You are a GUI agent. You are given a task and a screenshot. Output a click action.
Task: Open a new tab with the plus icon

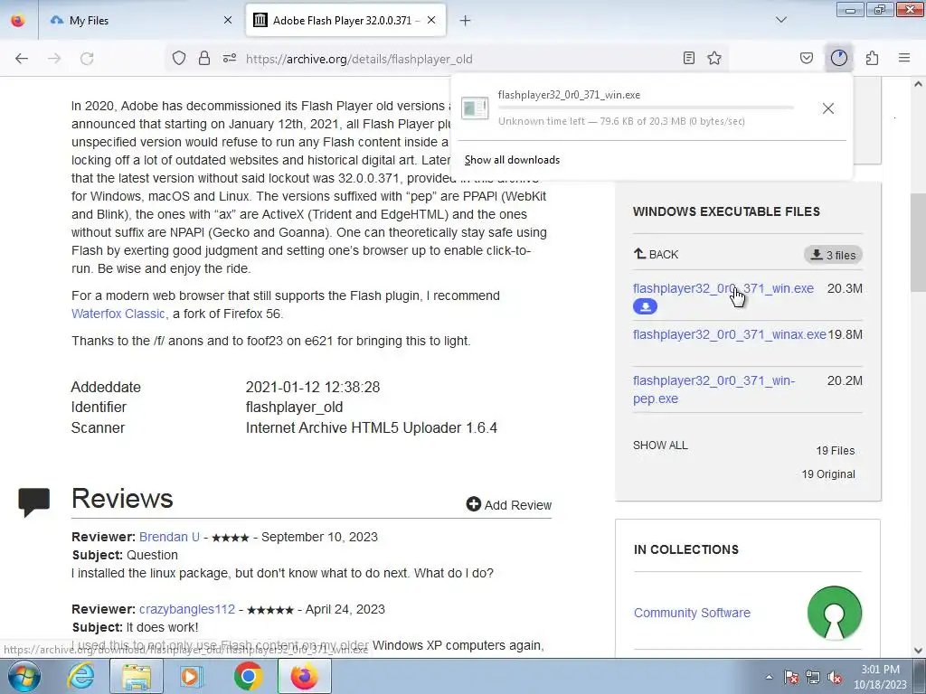tap(466, 21)
